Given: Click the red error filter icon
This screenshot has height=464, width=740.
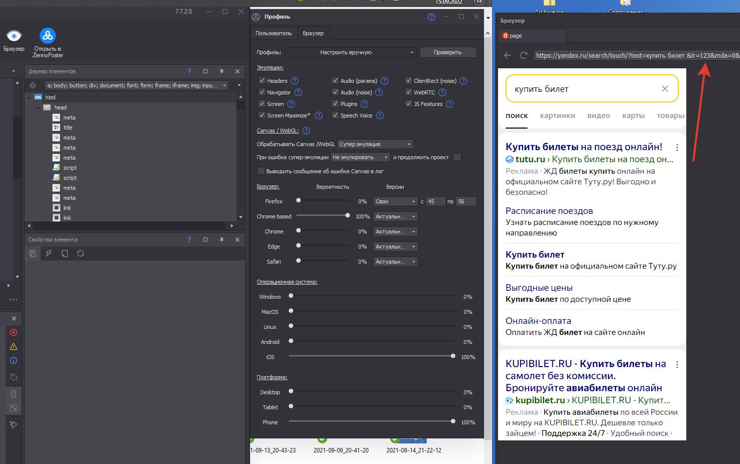Looking at the screenshot, I should pyautogui.click(x=14, y=332).
